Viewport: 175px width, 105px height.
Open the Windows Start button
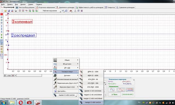4,103
